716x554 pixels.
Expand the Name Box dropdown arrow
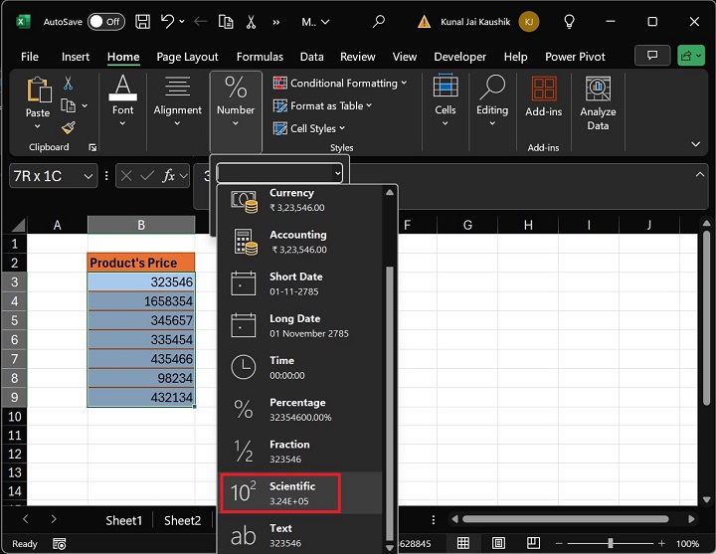click(89, 176)
